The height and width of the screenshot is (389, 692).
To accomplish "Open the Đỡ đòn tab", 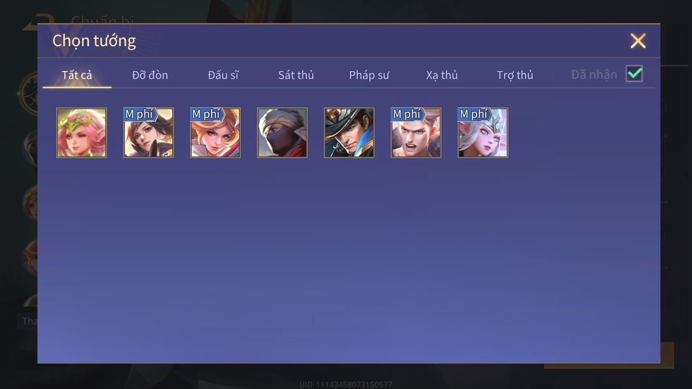I will pos(150,75).
